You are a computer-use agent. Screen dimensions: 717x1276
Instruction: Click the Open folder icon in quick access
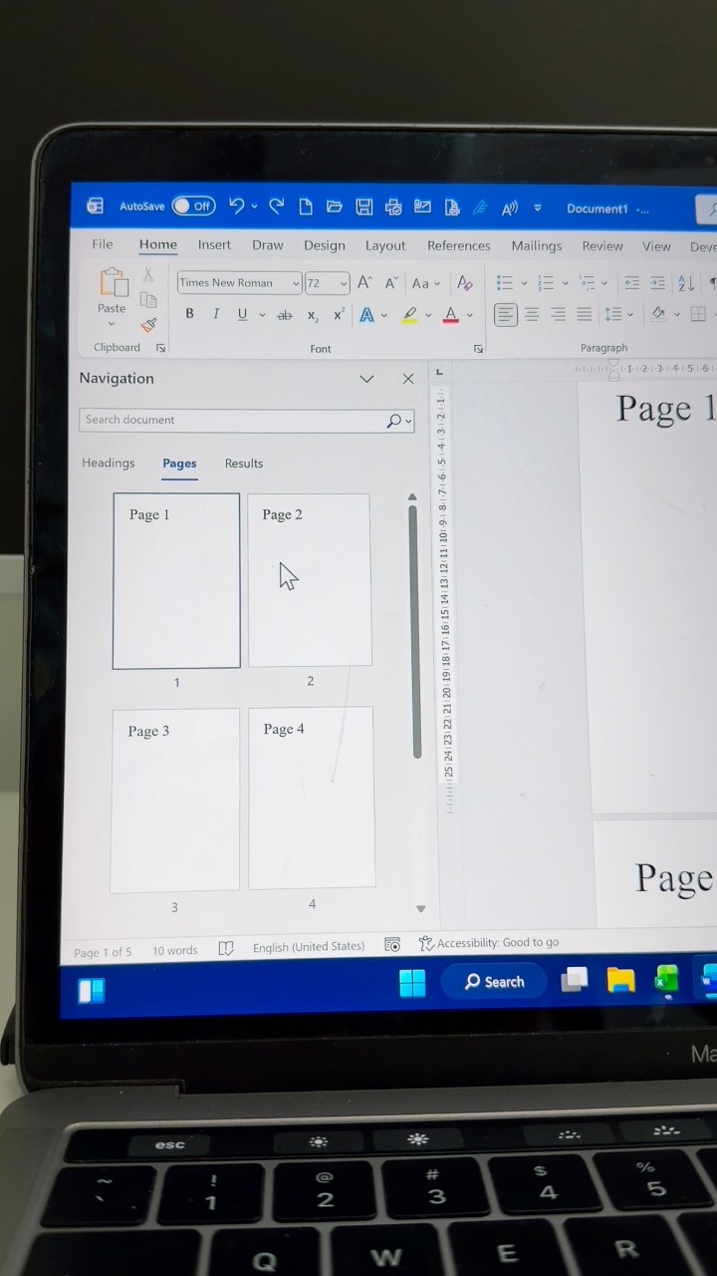pyautogui.click(x=335, y=207)
